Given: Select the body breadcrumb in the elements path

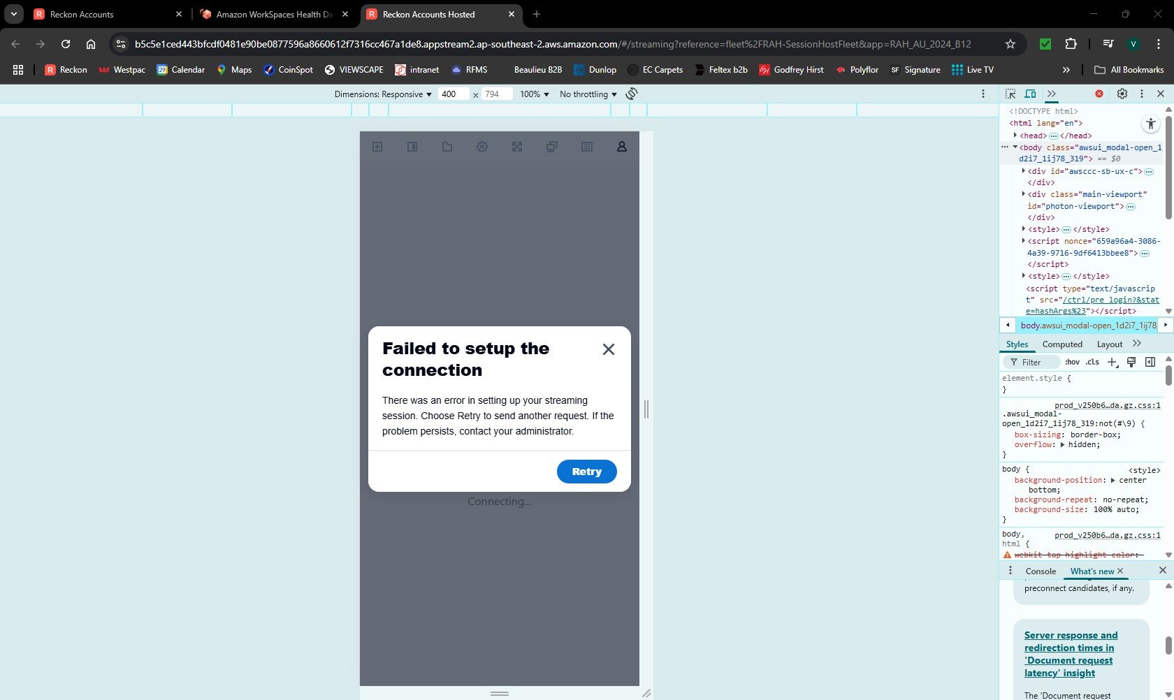Looking at the screenshot, I should [1089, 325].
